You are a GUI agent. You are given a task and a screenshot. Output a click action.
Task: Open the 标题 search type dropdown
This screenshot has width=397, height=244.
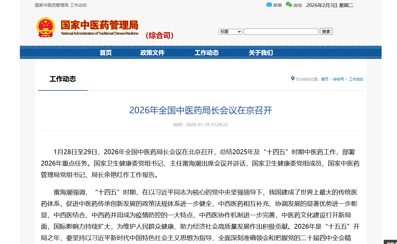pyautogui.click(x=230, y=31)
